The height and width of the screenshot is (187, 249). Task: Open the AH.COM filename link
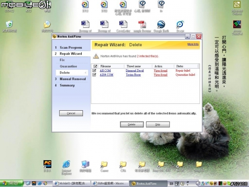[x=105, y=71]
